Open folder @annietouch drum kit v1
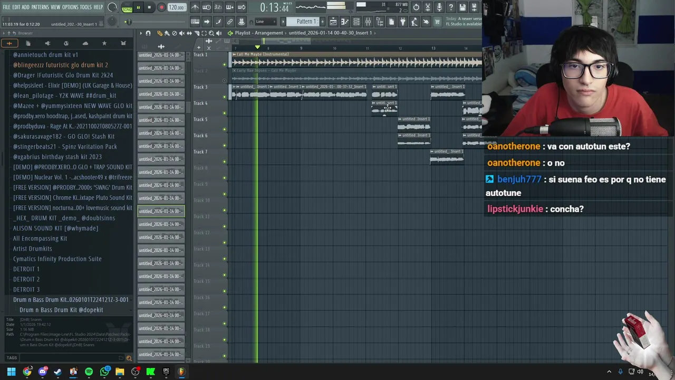 click(x=45, y=55)
